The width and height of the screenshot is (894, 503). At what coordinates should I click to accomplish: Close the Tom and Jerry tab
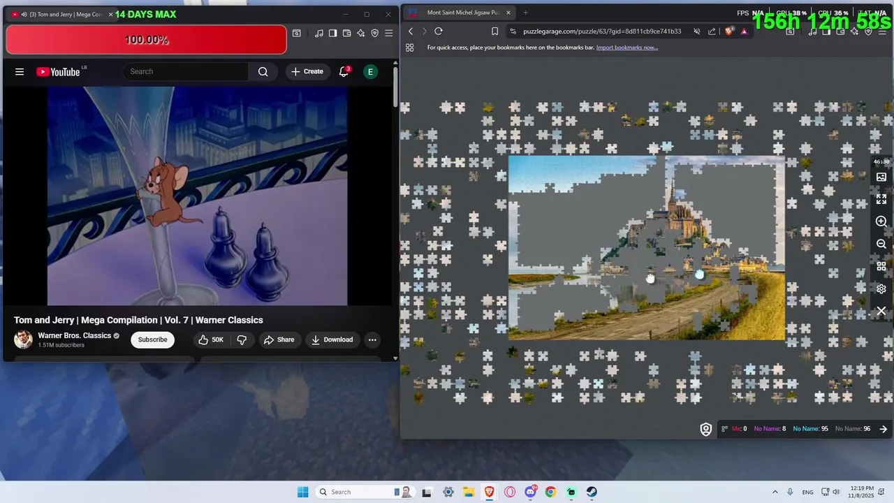[110, 14]
